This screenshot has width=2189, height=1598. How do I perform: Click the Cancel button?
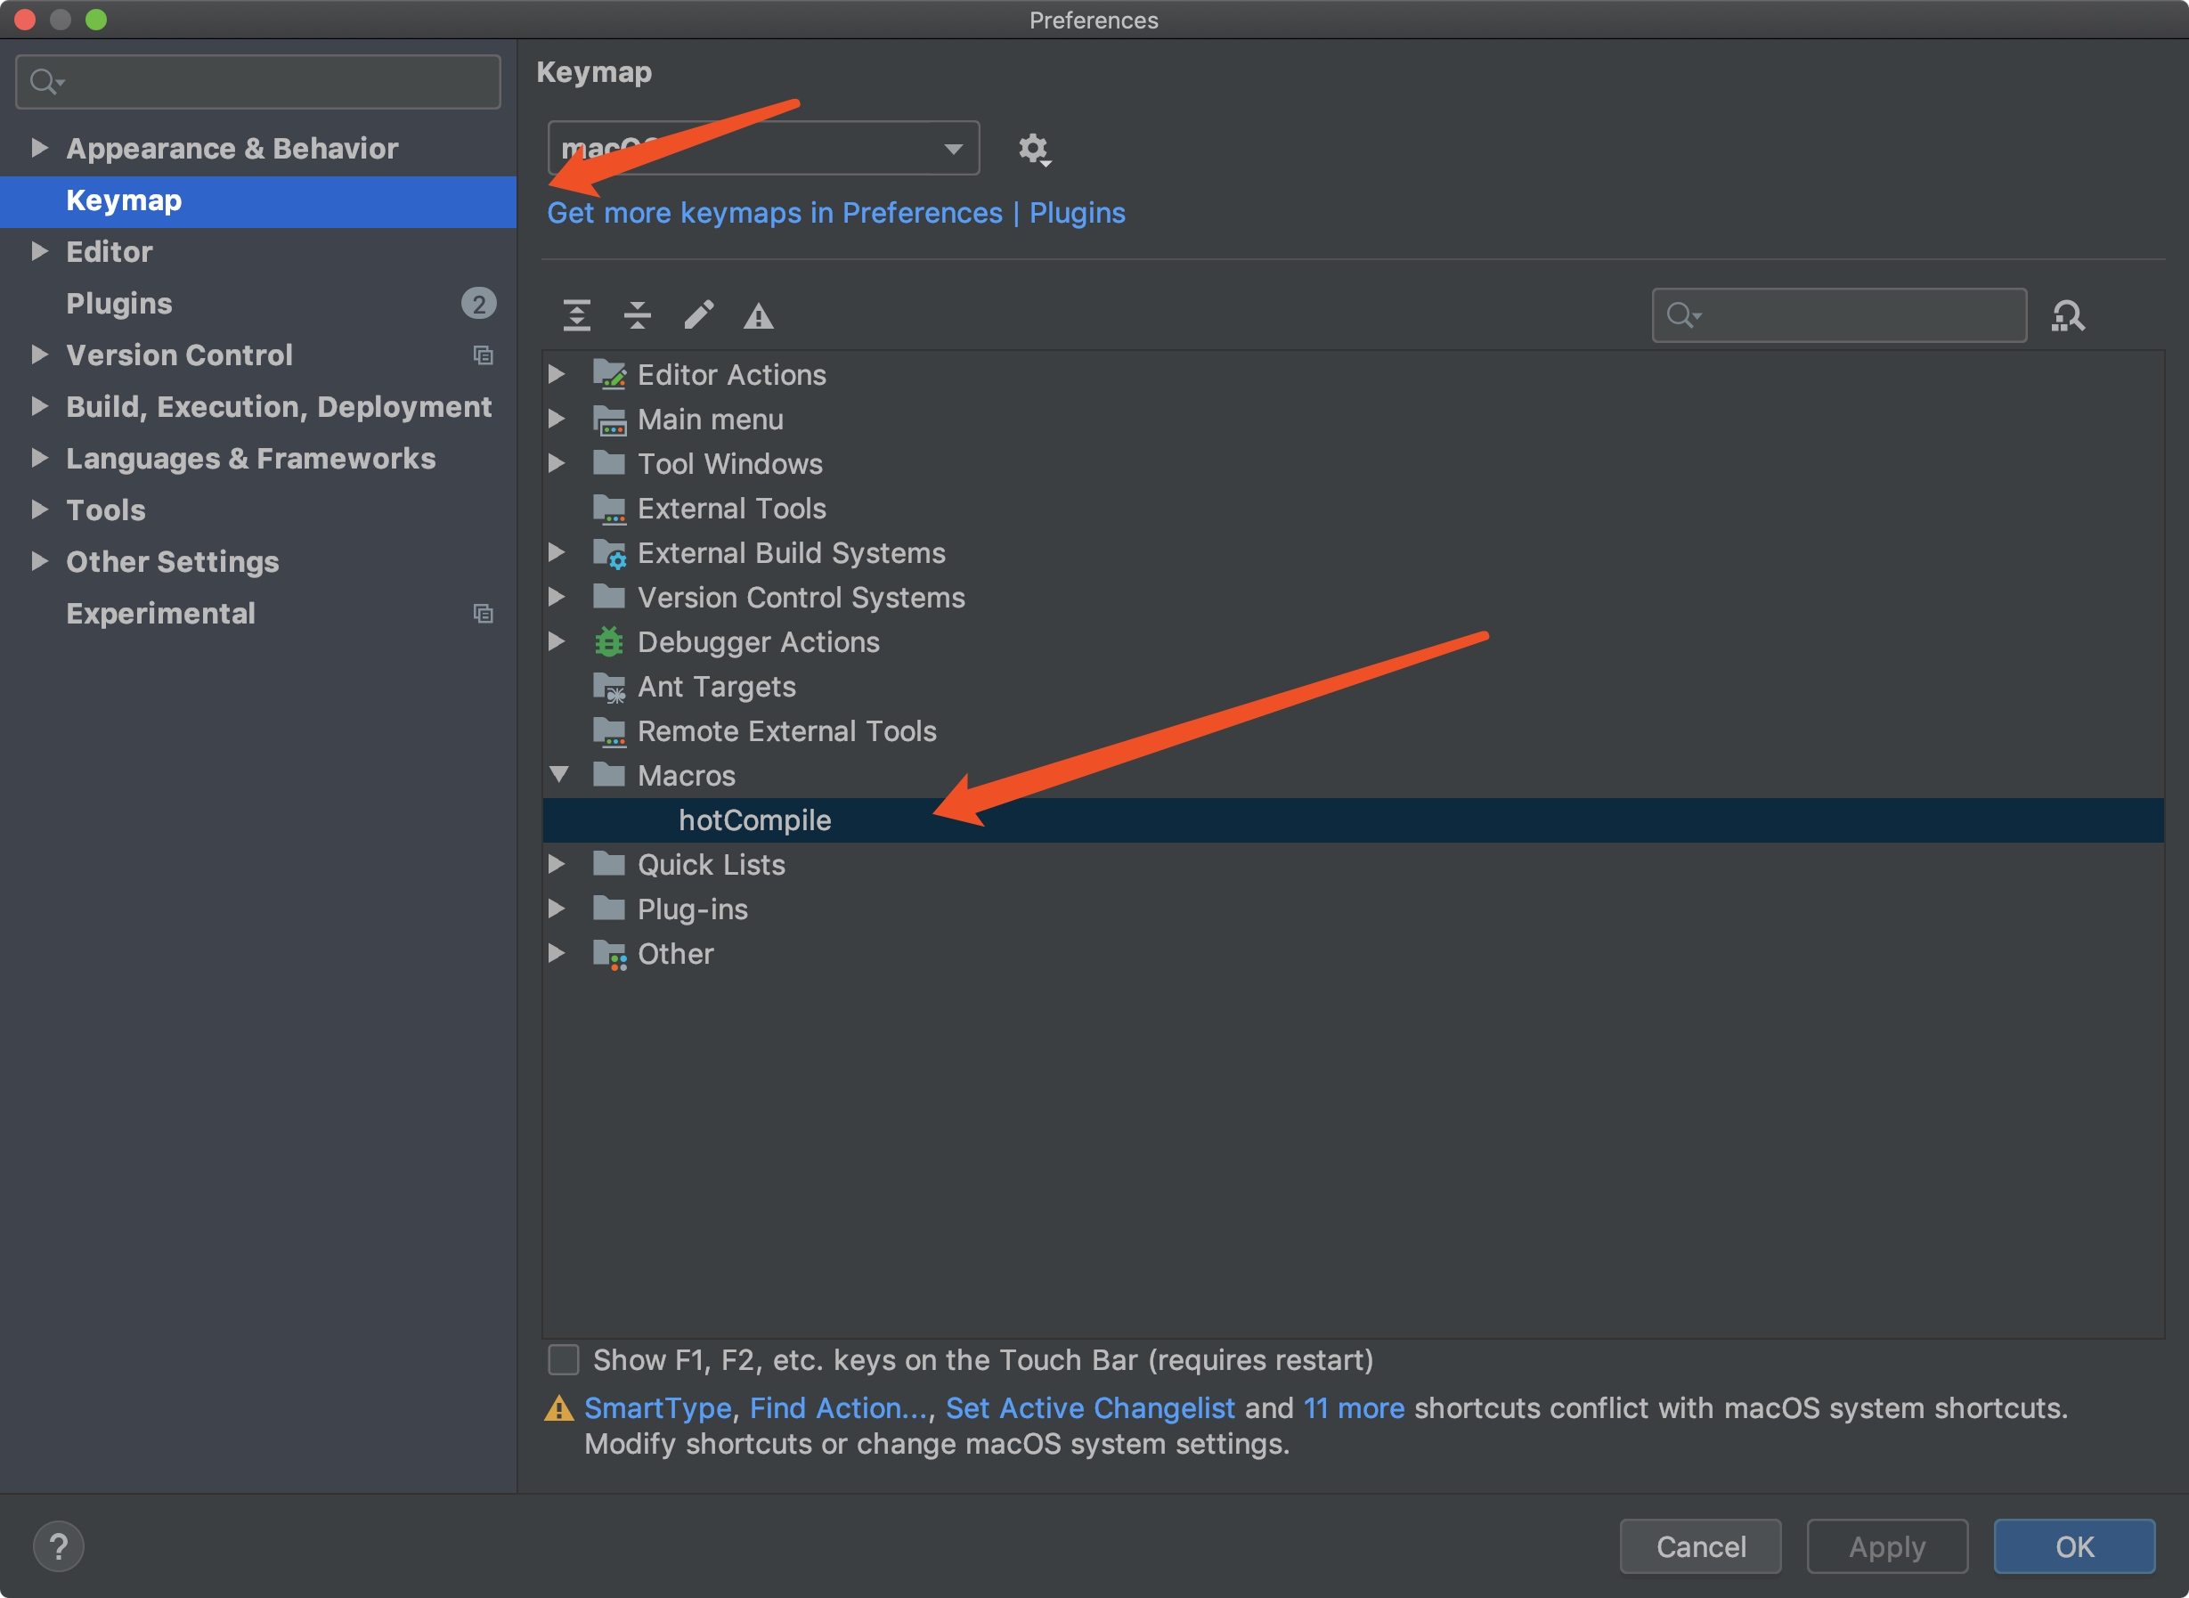[x=1700, y=1545]
